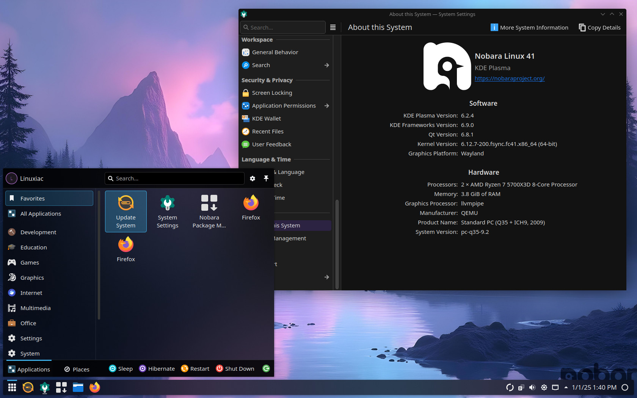Launch Update System from favorites grid

point(126,212)
